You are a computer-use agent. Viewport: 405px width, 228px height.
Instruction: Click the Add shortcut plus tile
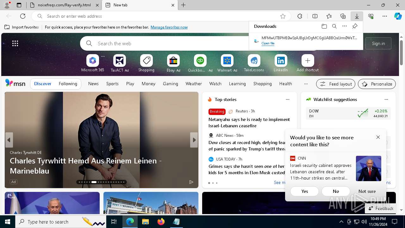(x=308, y=63)
